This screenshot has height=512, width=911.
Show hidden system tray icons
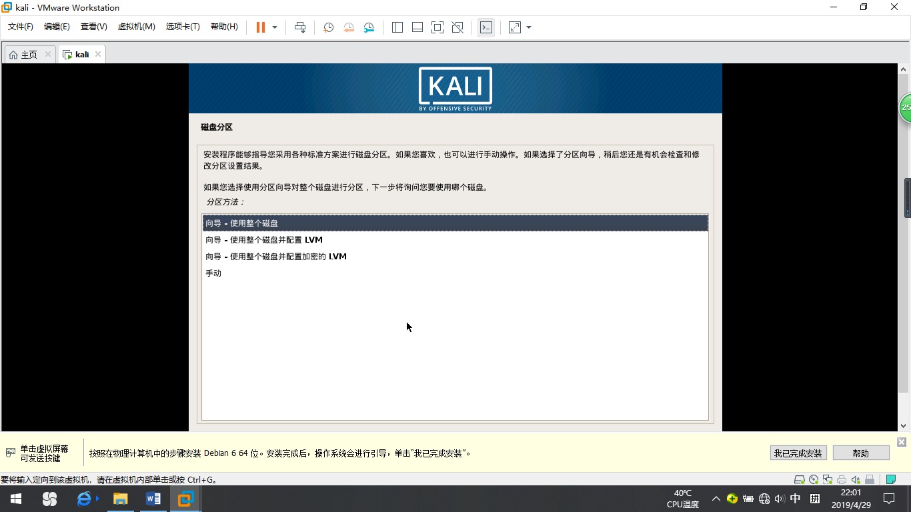click(x=716, y=499)
